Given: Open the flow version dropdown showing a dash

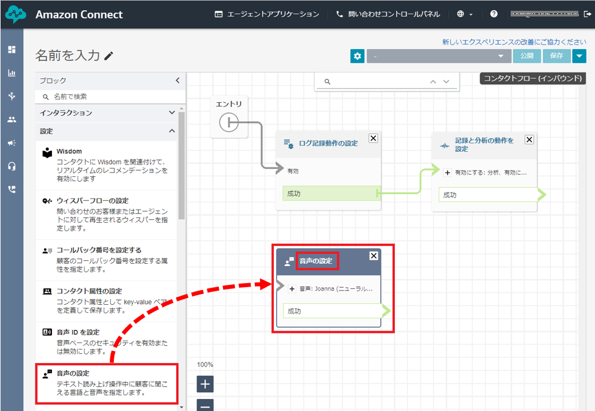Looking at the screenshot, I should click(x=438, y=56).
